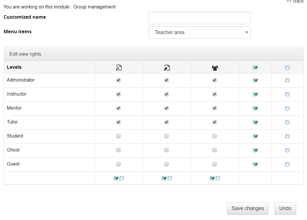The width and height of the screenshot is (307, 220).
Task: Enable the Student edit checkbox
Action: (x=167, y=136)
